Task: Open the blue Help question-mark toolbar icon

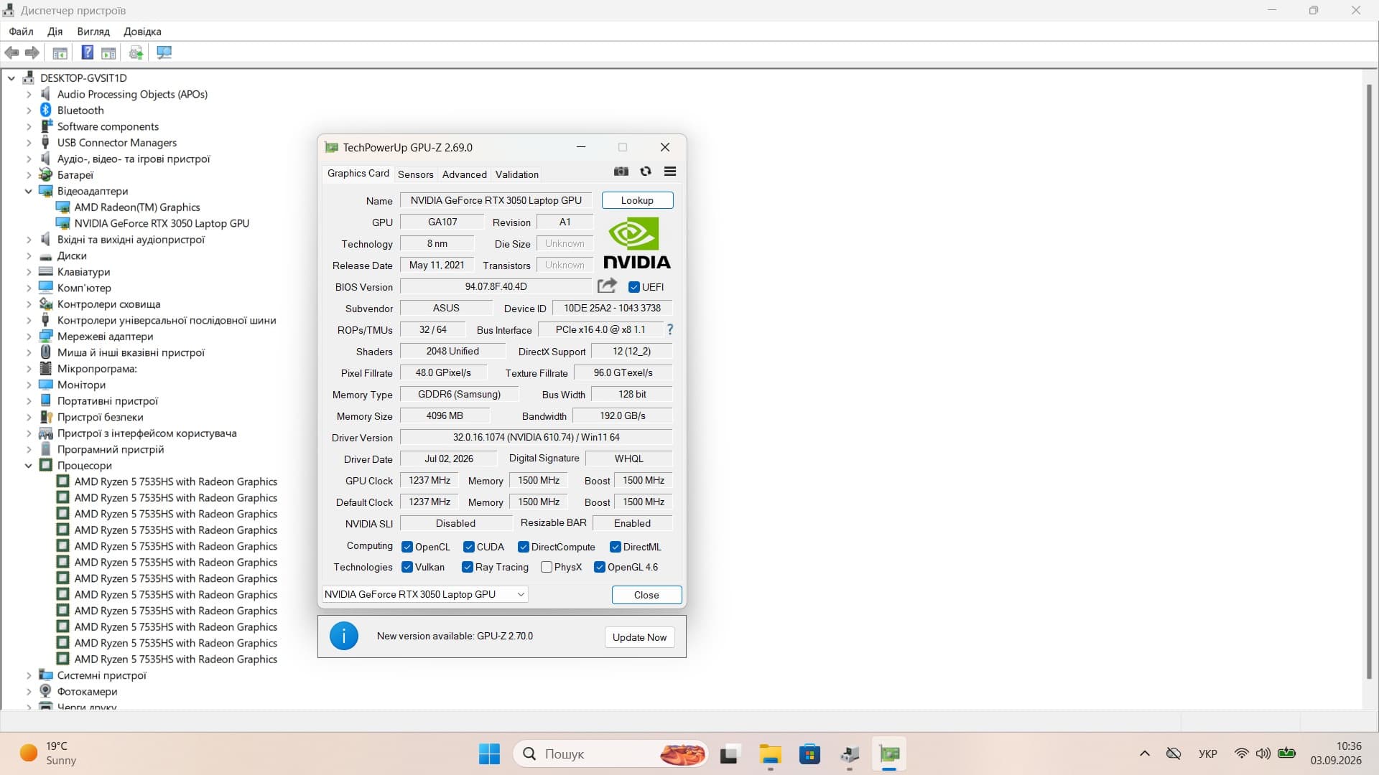Action: 87,52
